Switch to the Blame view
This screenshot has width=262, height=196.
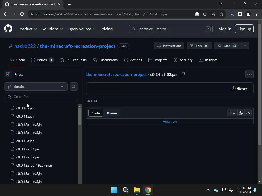(112, 113)
